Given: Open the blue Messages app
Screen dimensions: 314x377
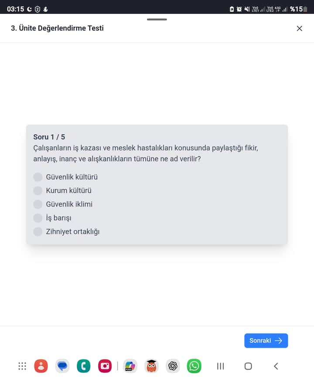Looking at the screenshot, I should [x=62, y=366].
